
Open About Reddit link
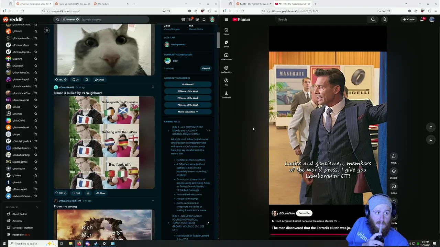coord(20,214)
